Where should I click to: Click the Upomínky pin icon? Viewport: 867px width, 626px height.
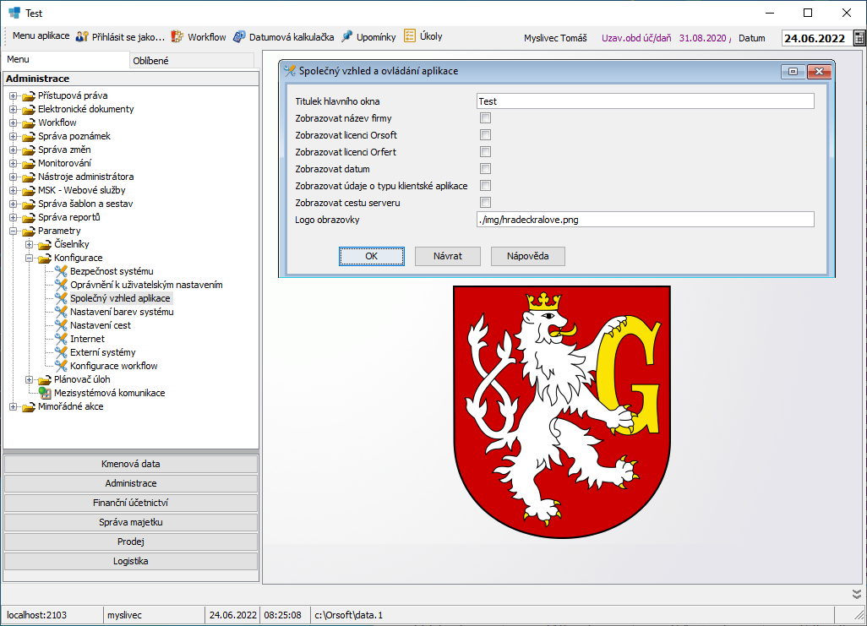tap(346, 36)
